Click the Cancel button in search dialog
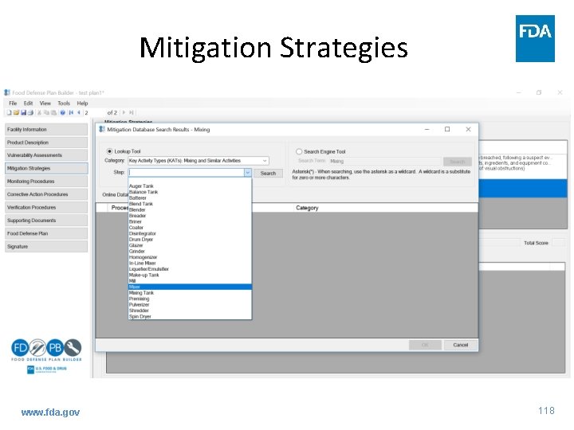574x430 pixels. click(x=461, y=345)
